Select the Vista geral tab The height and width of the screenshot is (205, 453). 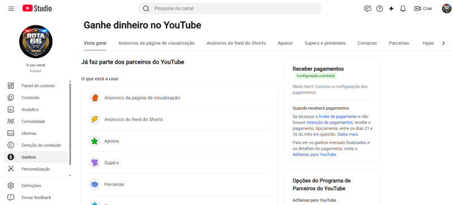[95, 43]
